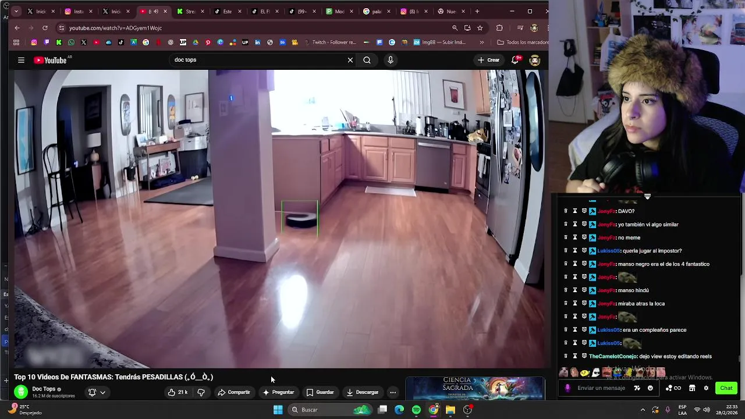Open the chat emoji picker
The height and width of the screenshot is (419, 745).
coord(650,388)
